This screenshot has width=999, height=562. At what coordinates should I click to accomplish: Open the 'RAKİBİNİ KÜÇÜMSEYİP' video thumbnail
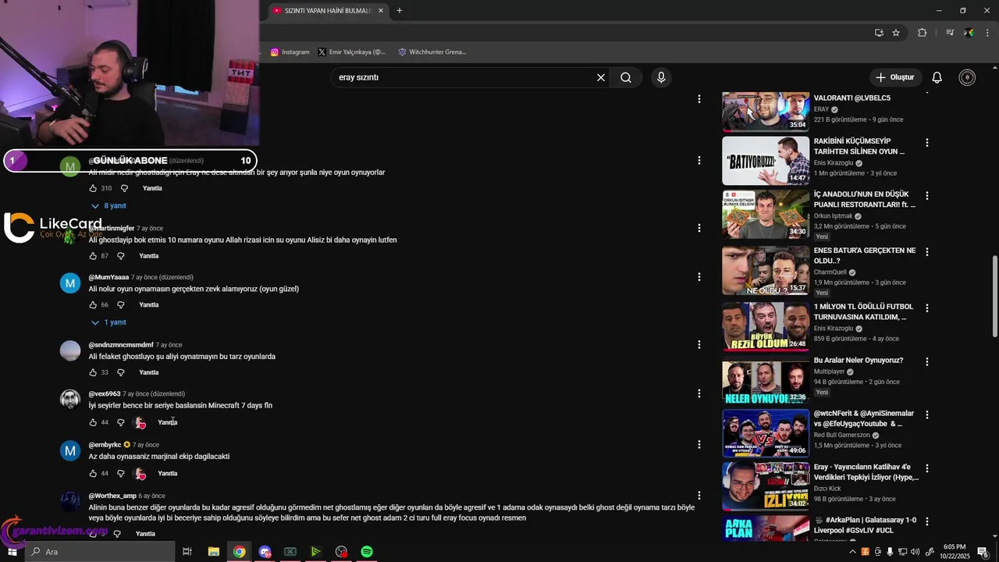pyautogui.click(x=766, y=161)
